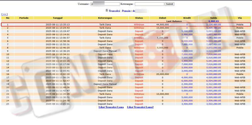Click the Tanggal column header
Screen dimensions: 252x125
[58, 18]
